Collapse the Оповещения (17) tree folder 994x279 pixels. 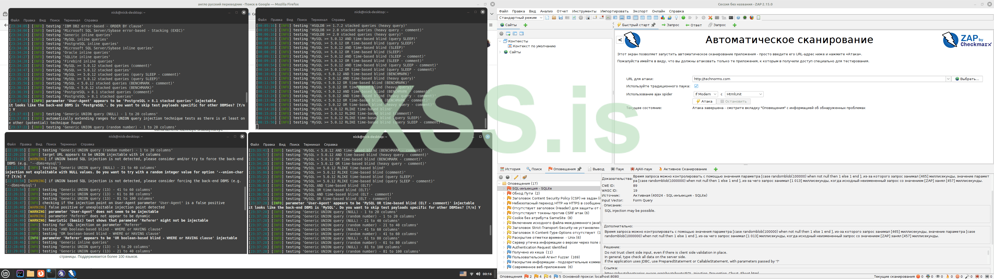[x=500, y=183]
